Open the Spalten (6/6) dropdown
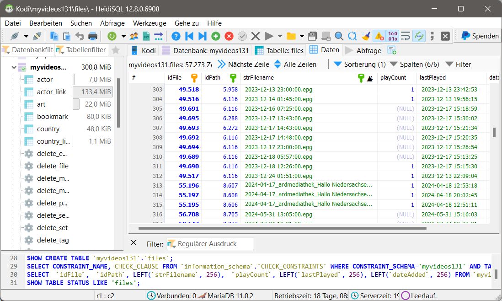 (414, 64)
